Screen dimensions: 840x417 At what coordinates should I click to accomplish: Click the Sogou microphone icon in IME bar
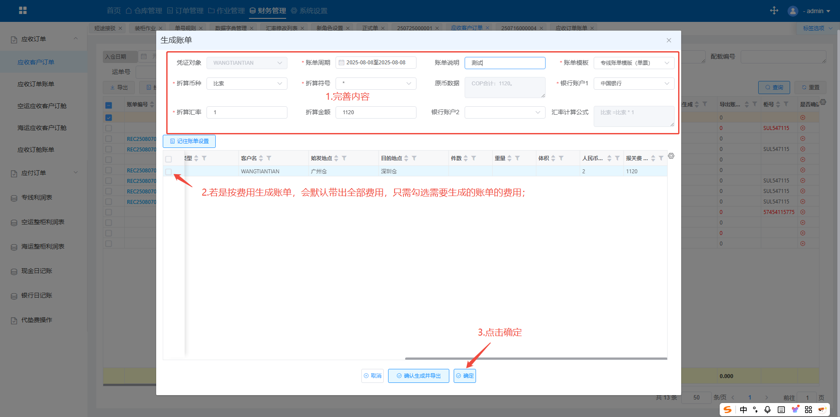click(x=767, y=410)
